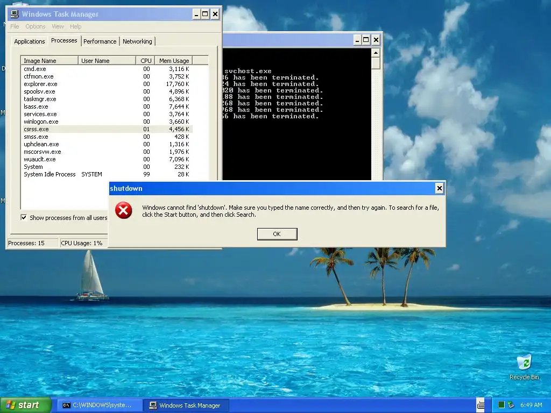The height and width of the screenshot is (413, 551).
Task: Select the winlogon.exe process
Action: 107,122
